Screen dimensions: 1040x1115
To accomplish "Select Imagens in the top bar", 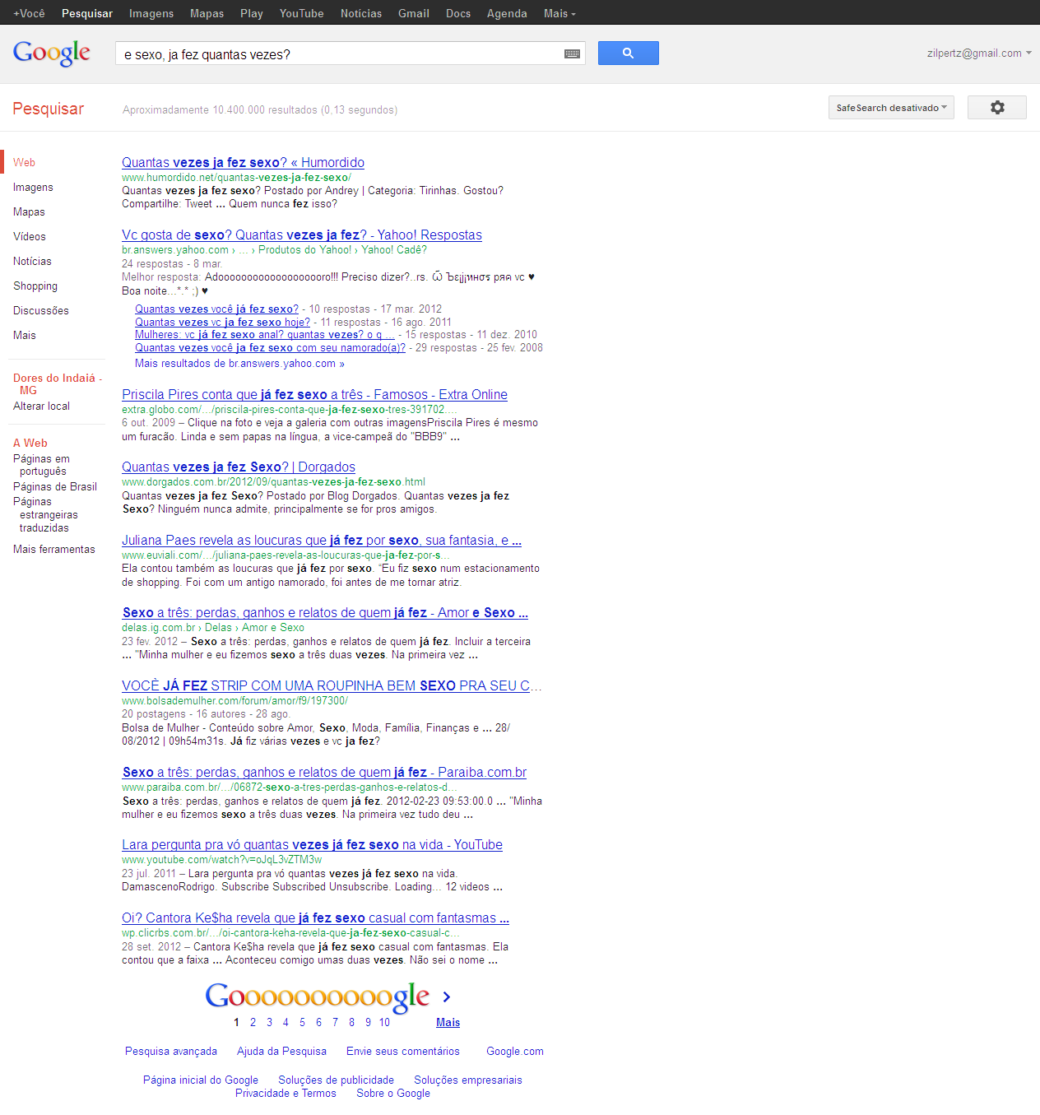I will [x=151, y=13].
